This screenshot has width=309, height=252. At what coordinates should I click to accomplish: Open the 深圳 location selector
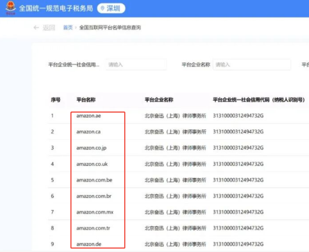(111, 8)
